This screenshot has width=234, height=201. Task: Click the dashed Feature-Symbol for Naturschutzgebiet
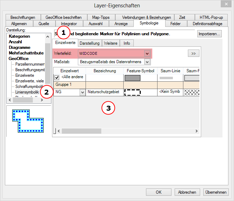(x=132, y=92)
